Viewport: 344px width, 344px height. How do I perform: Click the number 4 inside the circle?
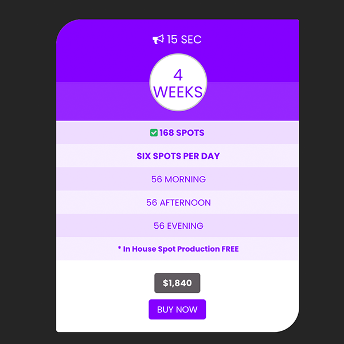click(178, 75)
